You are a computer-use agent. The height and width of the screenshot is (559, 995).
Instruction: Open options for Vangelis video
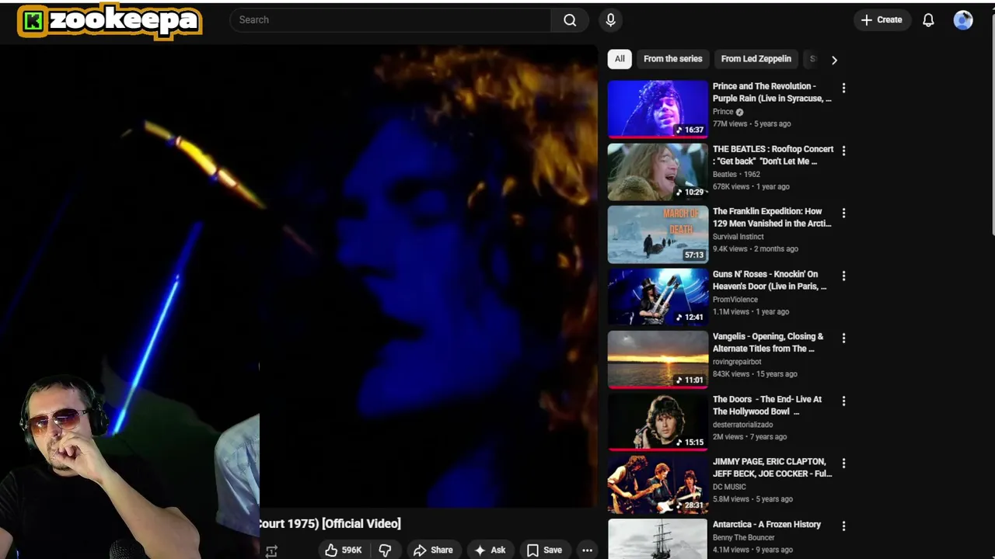tap(843, 338)
